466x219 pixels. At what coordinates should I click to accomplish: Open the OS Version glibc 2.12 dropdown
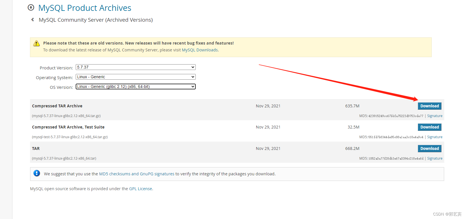coord(136,87)
